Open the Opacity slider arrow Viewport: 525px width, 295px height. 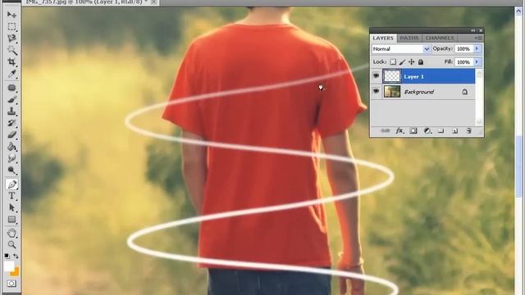tap(477, 49)
